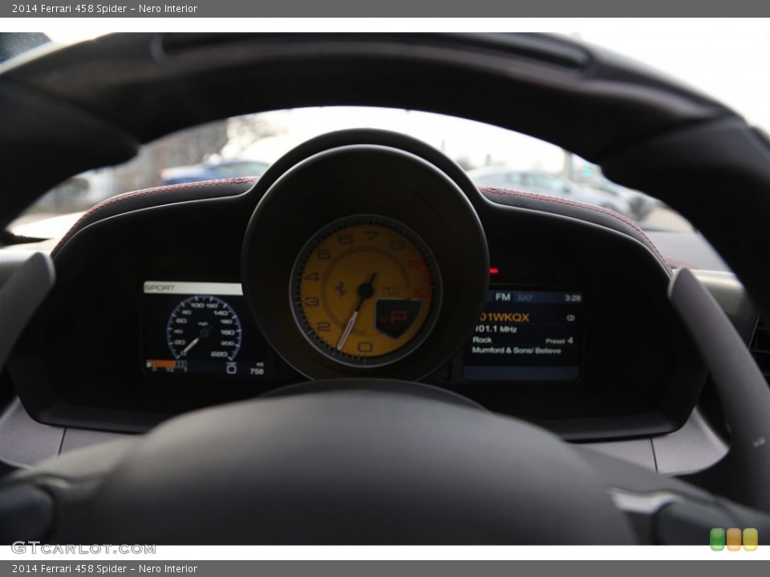Click the odometer icon beside 758

click(x=231, y=368)
